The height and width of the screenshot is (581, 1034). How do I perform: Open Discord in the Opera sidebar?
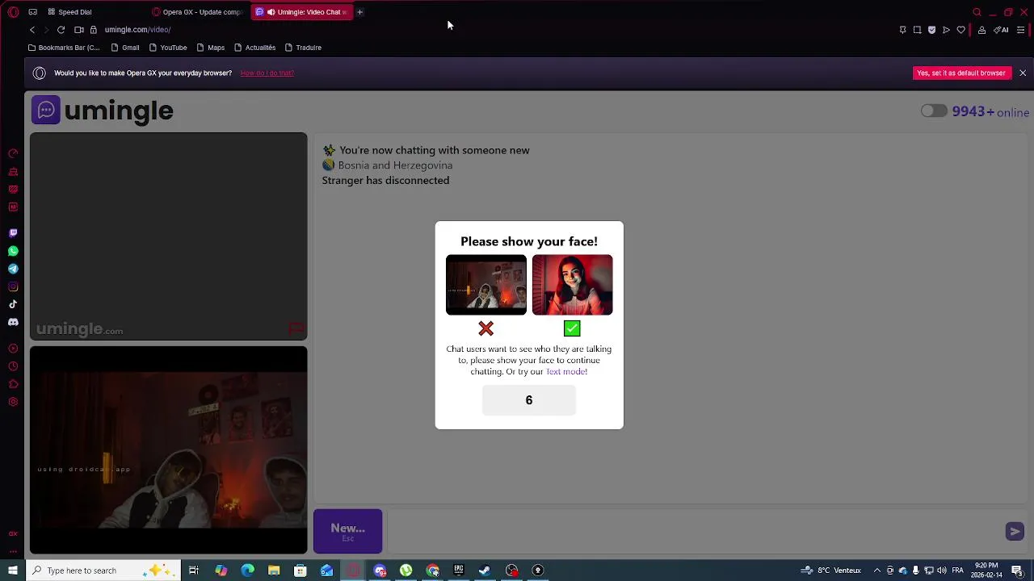(x=13, y=322)
